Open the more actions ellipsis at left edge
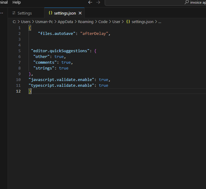The width and height of the screenshot is (206, 189). point(2,13)
